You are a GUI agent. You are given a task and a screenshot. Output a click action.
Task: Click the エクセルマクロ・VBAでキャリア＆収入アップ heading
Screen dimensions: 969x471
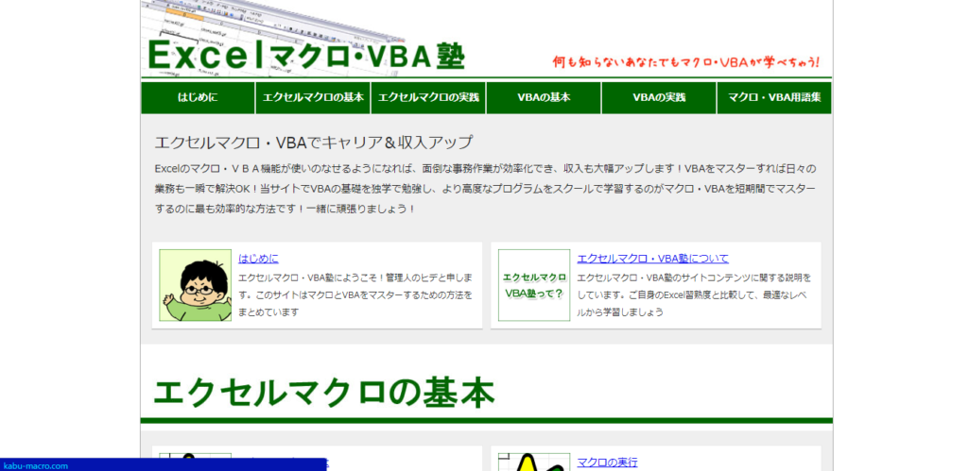[313, 143]
